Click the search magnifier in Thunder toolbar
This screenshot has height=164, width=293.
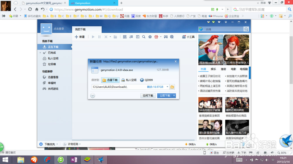tap(144, 37)
